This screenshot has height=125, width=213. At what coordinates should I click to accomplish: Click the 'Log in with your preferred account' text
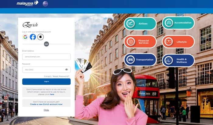coord(37,32)
